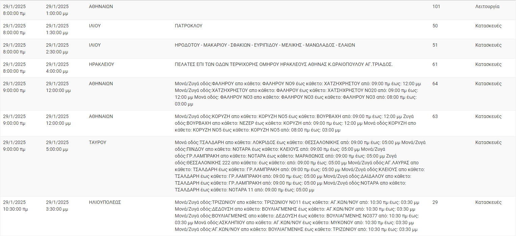Click the number 101 cell
This screenshot has height=236, width=516.
pos(436,6)
